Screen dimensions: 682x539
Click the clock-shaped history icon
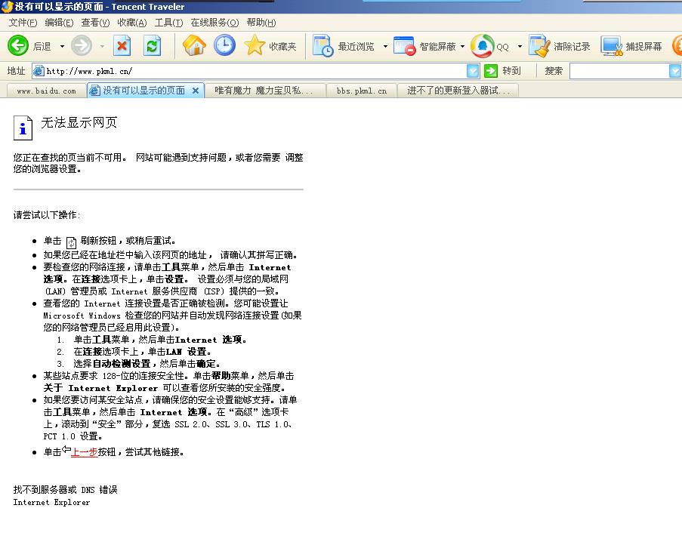coord(224,46)
